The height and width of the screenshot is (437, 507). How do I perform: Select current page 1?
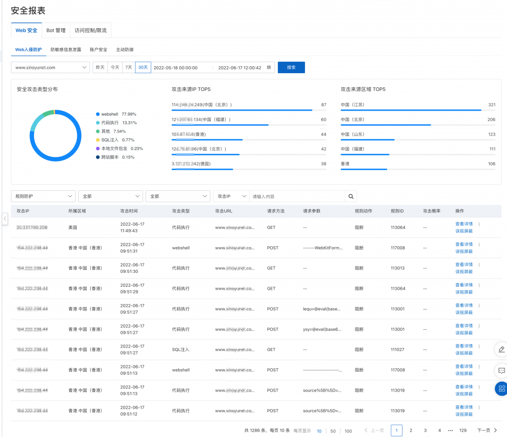pos(397,431)
